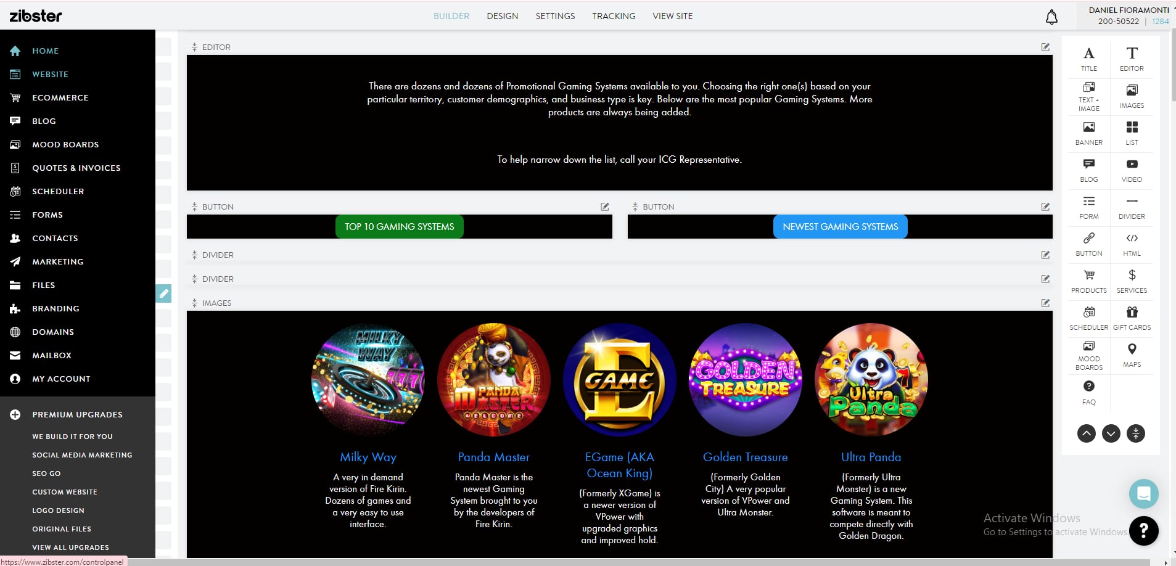Screen dimensions: 1176x566
Task: Insert a Video block
Action: [x=1132, y=171]
